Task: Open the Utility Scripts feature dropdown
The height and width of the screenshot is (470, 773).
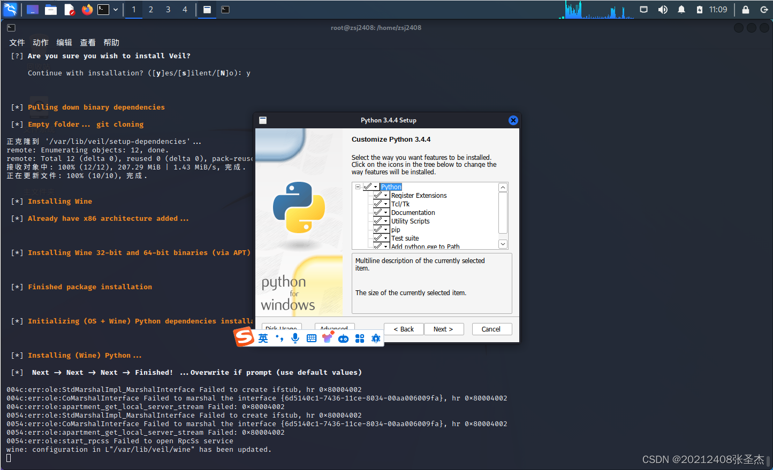Action: coord(381,221)
